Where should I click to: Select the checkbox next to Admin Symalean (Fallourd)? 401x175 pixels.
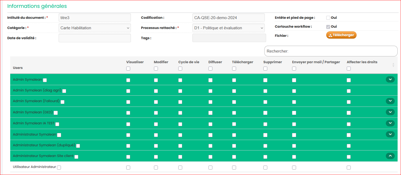pos(62,102)
